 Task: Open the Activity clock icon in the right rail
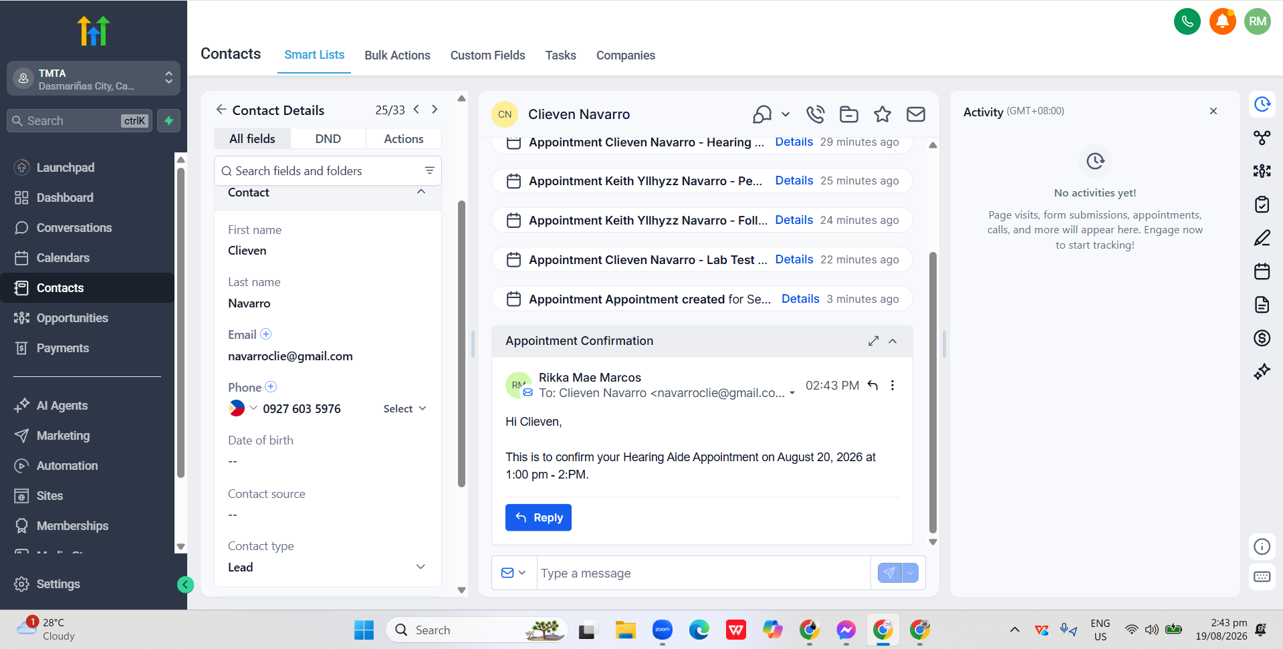click(x=1262, y=104)
